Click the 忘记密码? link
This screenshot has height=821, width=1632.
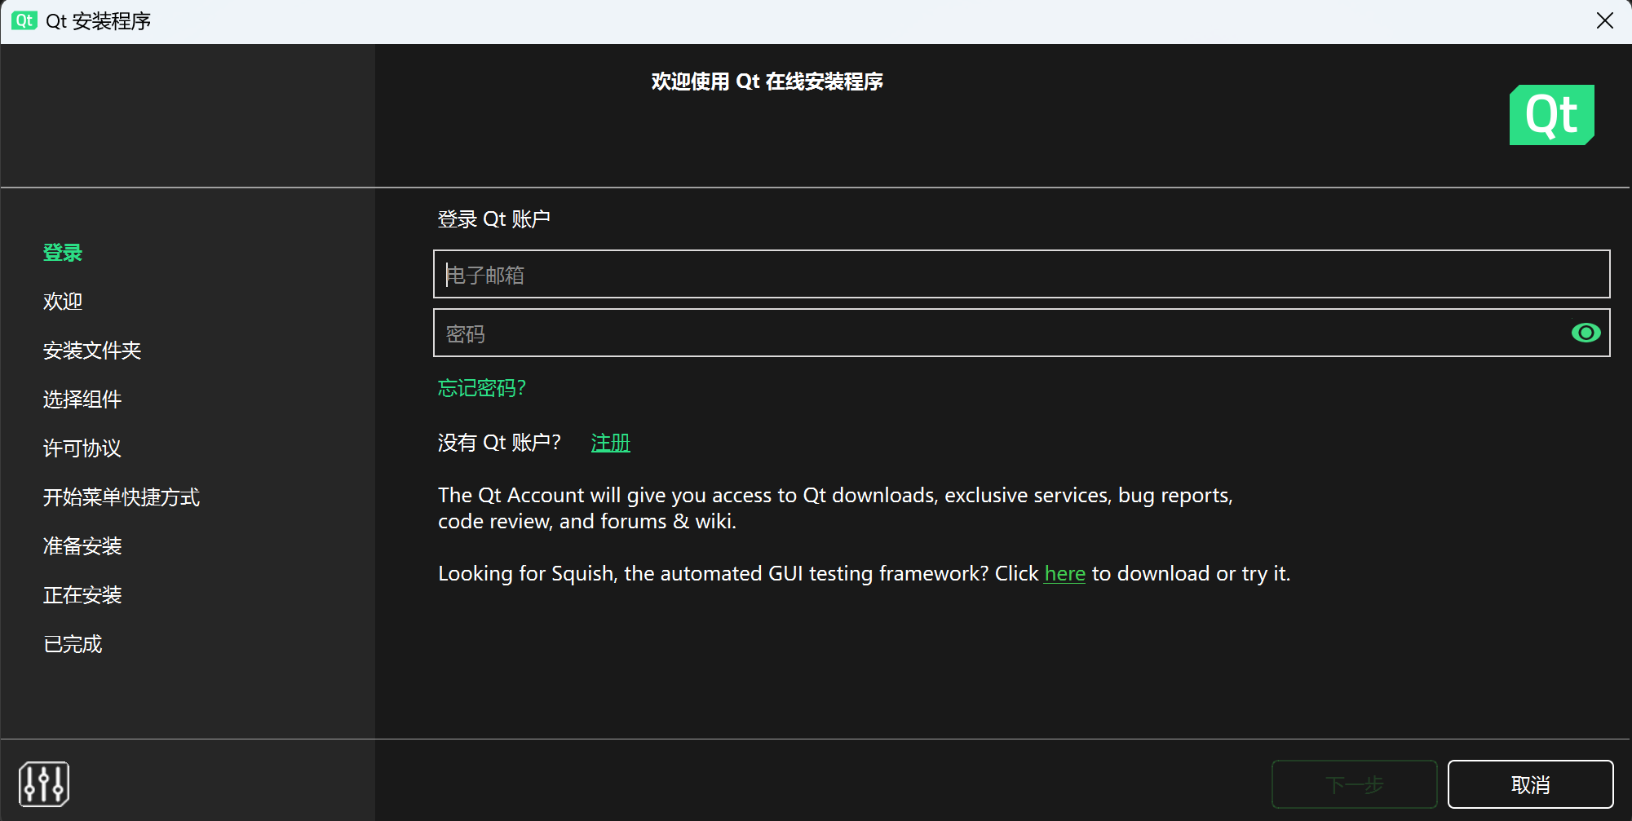(481, 389)
